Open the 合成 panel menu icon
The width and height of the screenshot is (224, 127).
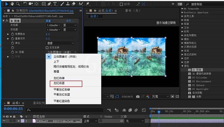115,11
